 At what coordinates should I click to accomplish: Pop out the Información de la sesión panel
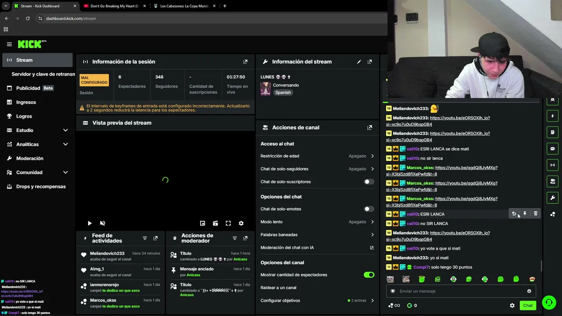pyautogui.click(x=245, y=62)
